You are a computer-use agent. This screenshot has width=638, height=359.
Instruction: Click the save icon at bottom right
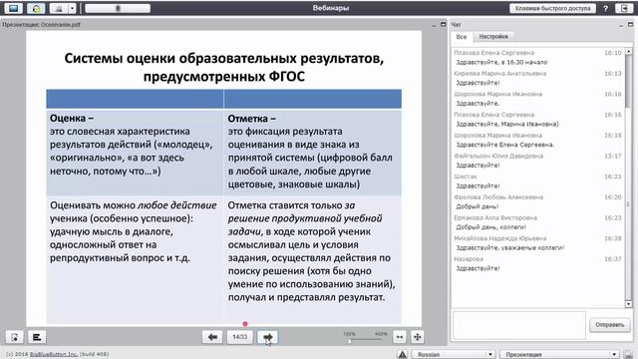click(629, 355)
